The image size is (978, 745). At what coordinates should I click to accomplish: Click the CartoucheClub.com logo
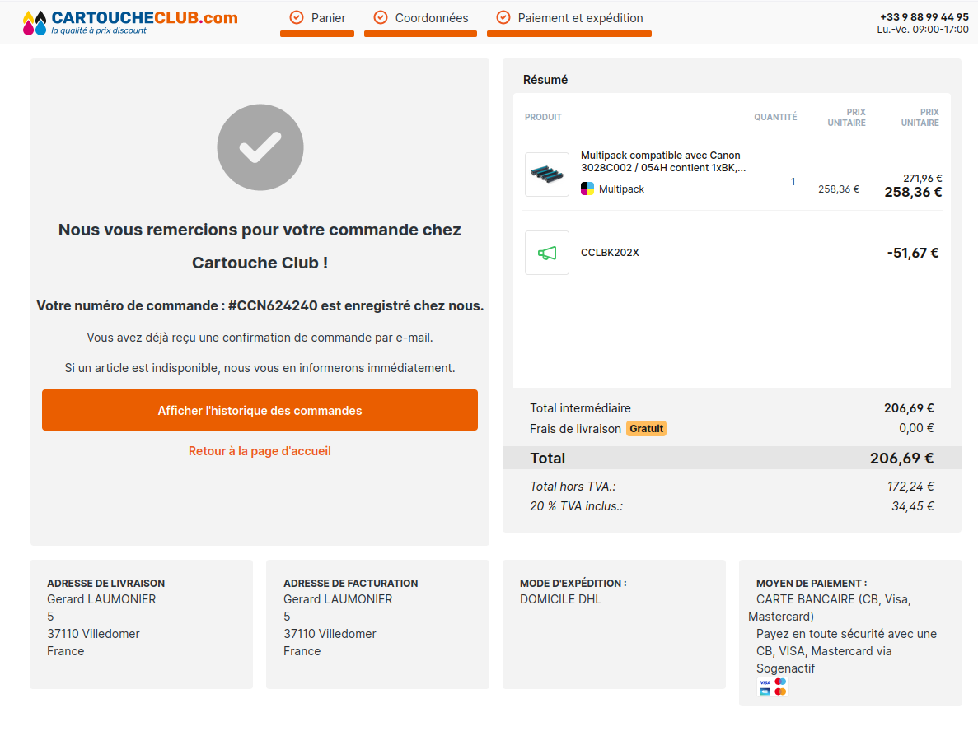click(x=130, y=22)
